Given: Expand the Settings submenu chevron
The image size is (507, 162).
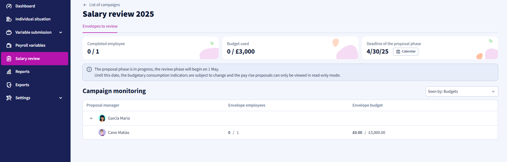Looking at the screenshot, I should coord(61,98).
